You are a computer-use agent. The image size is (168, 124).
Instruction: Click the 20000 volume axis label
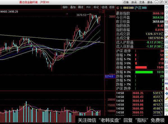[x=111, y=100]
